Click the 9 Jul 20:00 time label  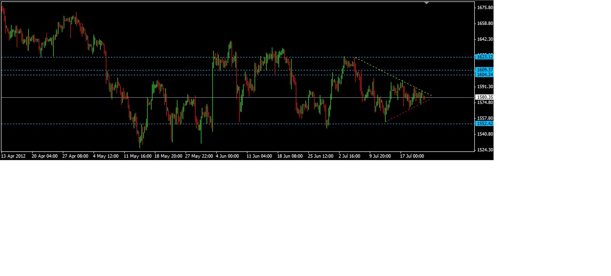(380, 156)
